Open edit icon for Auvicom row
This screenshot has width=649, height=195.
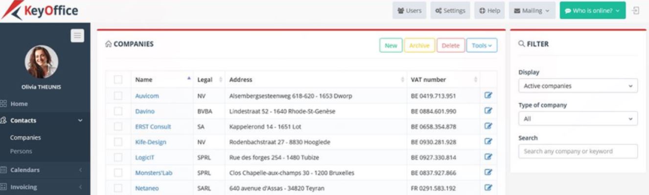point(488,96)
